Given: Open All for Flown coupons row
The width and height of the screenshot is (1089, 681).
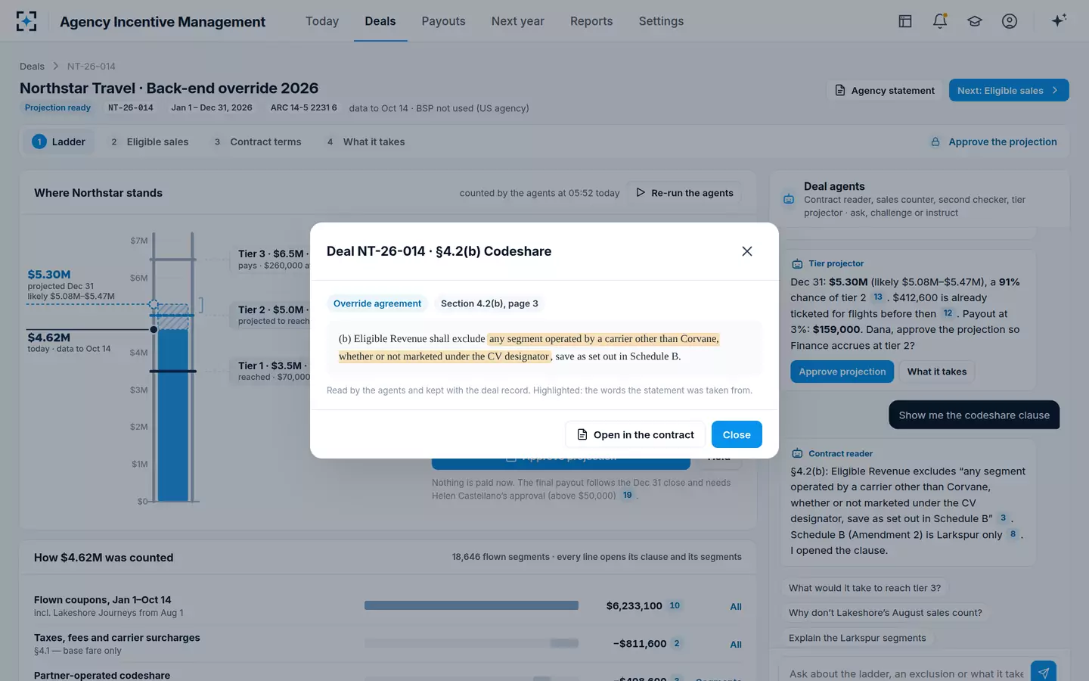Looking at the screenshot, I should (736, 607).
